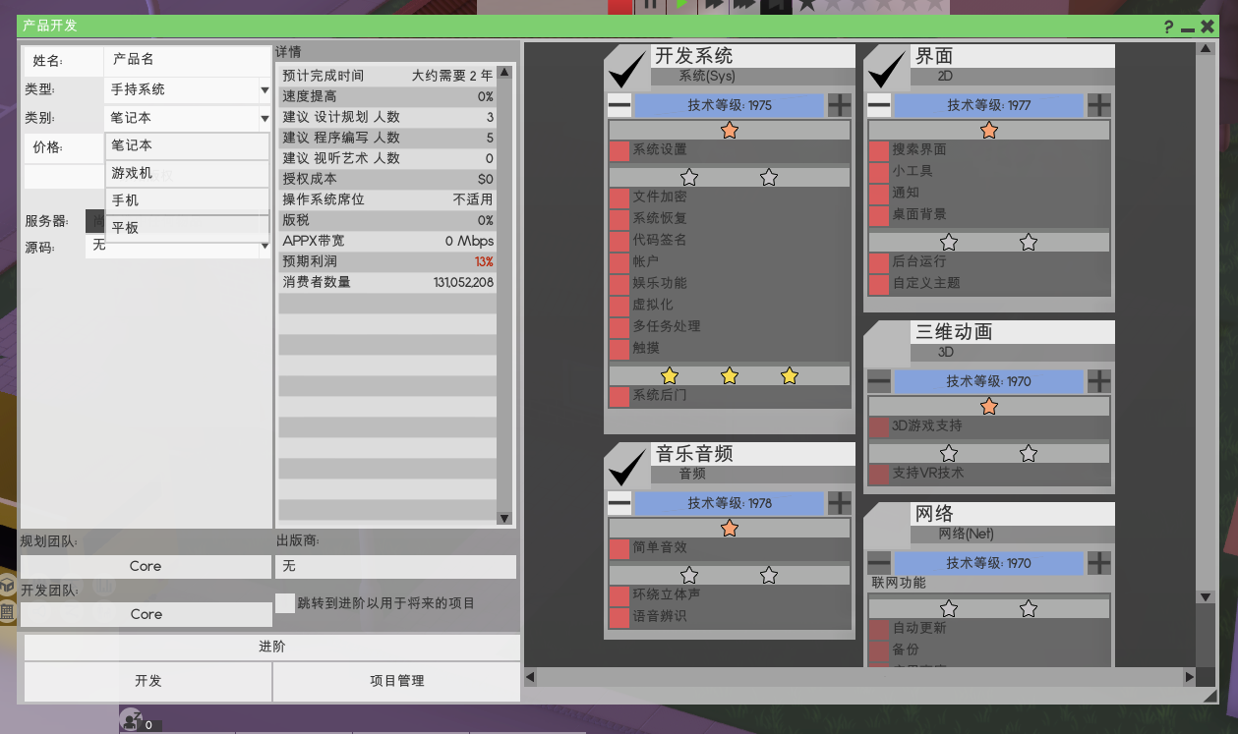The height and width of the screenshot is (734, 1238).
Task: Expand the 源码 dropdown
Action: [x=264, y=247]
